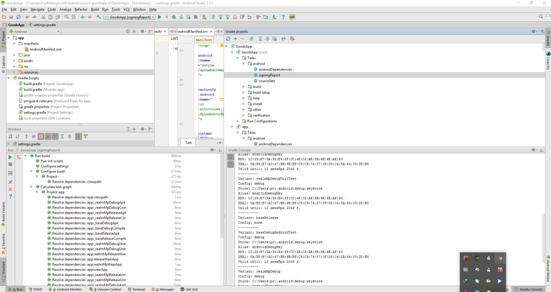The image size is (551, 292).
Task: Click the Cut scissors icon
Action: click(43, 17)
